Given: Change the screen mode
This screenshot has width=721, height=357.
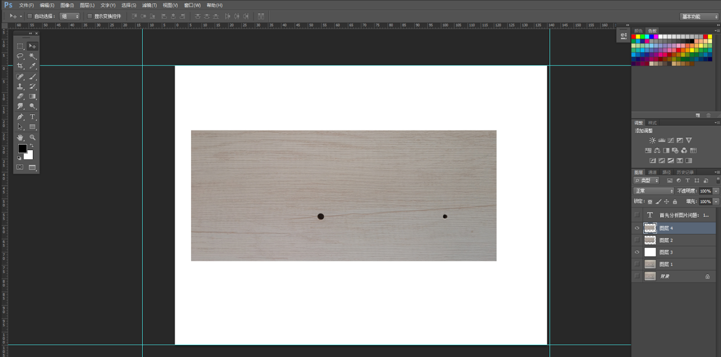Looking at the screenshot, I should tap(32, 167).
